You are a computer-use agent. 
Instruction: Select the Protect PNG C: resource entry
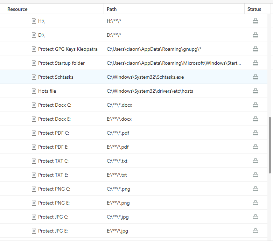click(54, 189)
